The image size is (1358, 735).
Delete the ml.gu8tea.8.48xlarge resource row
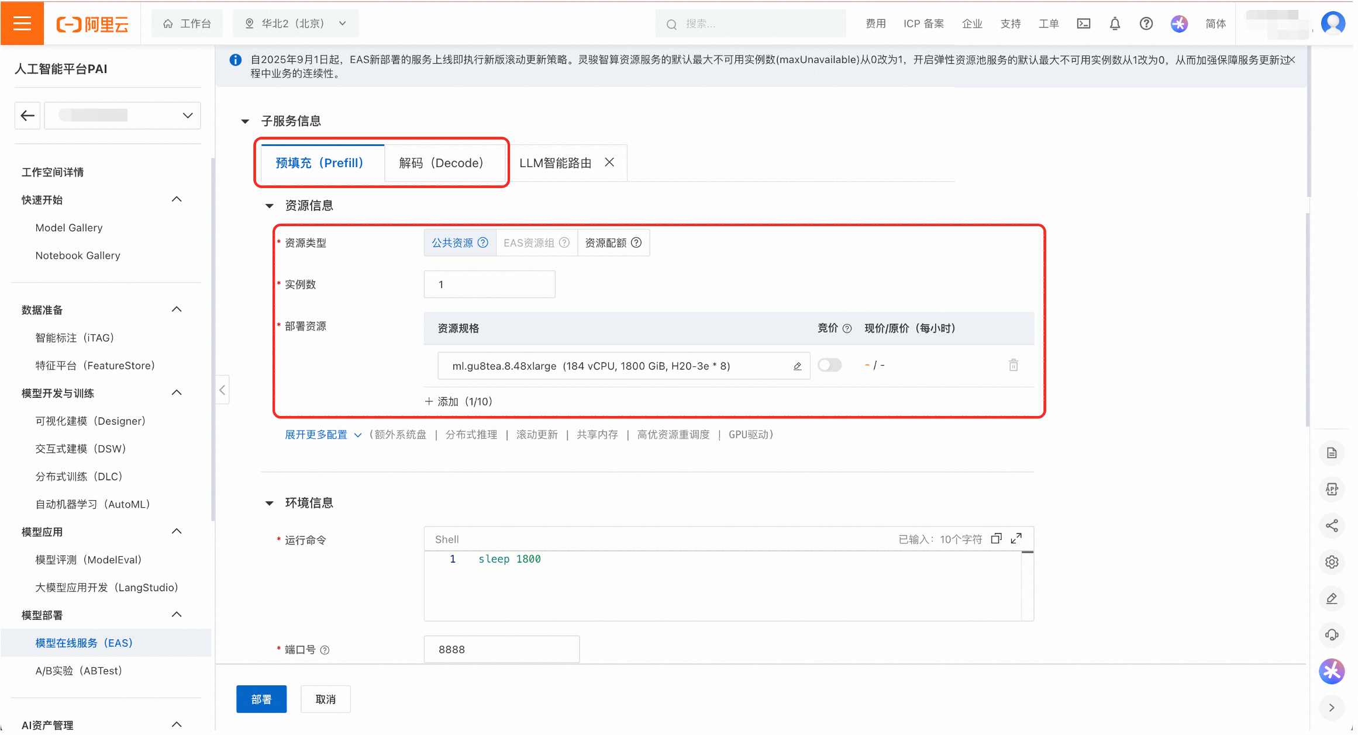[x=1013, y=365]
